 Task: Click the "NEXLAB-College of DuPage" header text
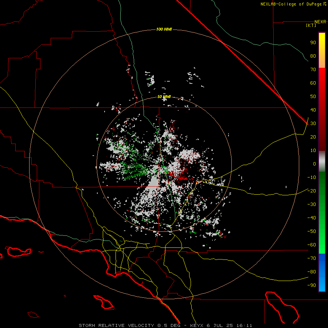click(292, 4)
